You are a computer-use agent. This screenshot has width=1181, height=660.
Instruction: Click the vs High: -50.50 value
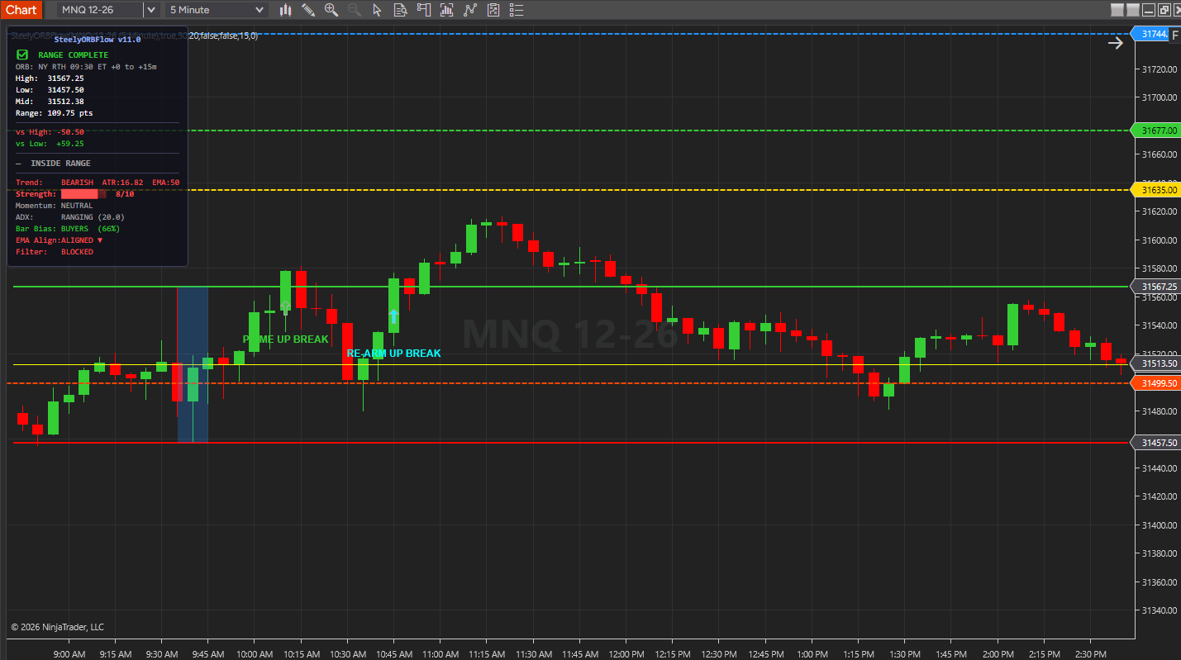(70, 132)
